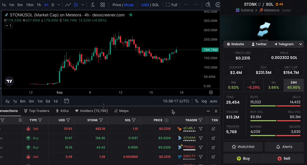Switch chart denomination to SOL
The image size is (307, 165).
(x=156, y=5)
